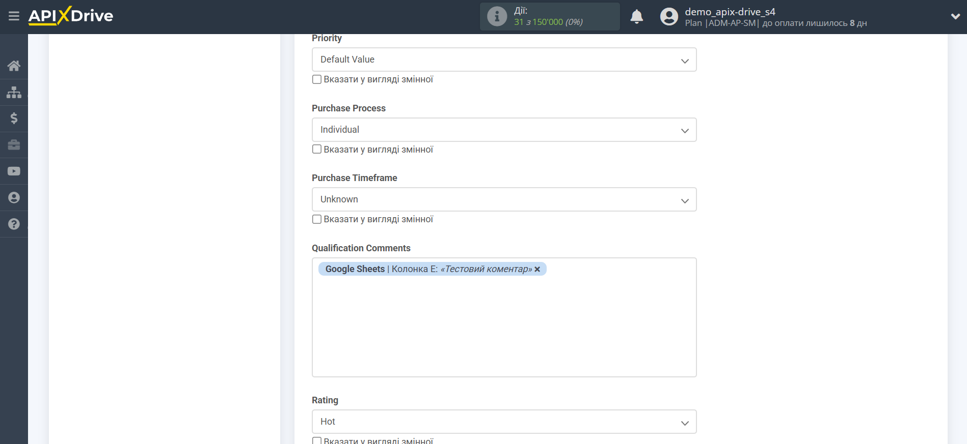
Task: Click the Qualification Comments label
Action: tap(361, 248)
